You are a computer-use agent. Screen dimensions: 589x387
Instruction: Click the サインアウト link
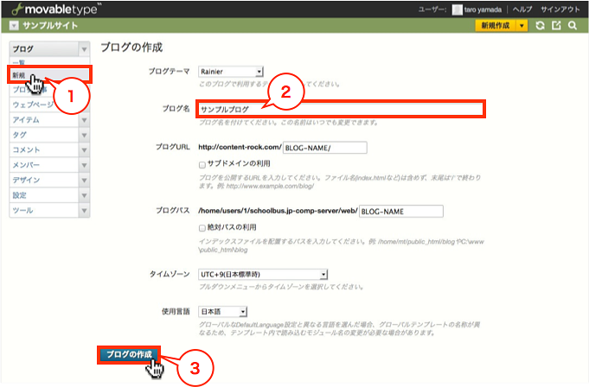tap(560, 10)
